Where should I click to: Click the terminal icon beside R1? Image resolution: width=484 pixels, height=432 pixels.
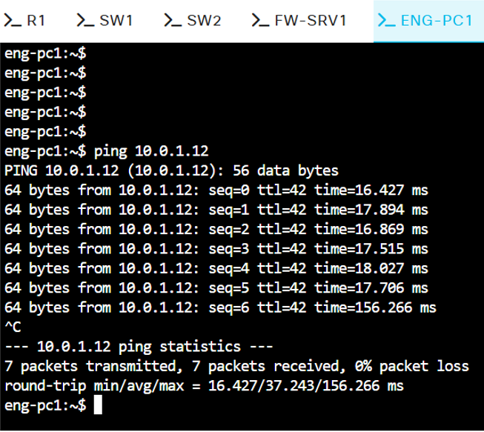13,20
